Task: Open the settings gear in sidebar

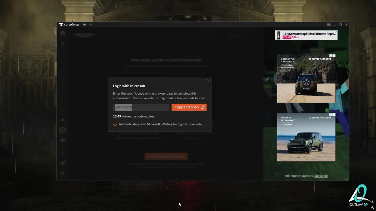Action: (x=63, y=173)
